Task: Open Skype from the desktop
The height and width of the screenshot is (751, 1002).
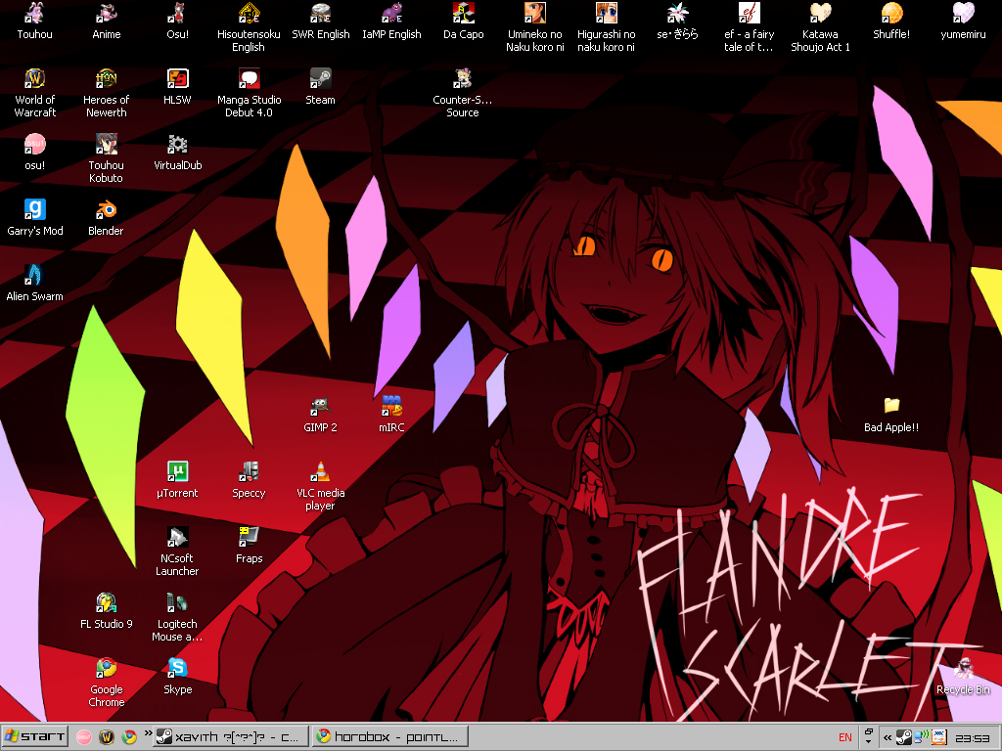Action: (177, 669)
